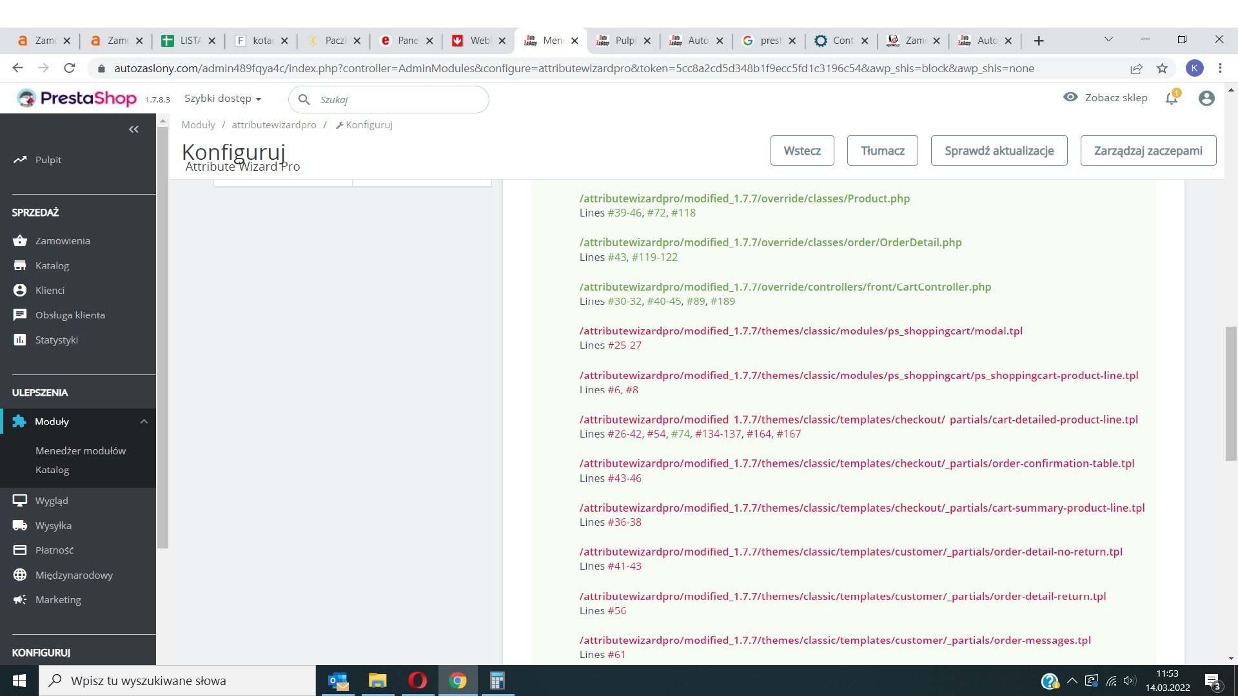The image size is (1238, 696).
Task: Click the Klienci person icon
Action: (20, 290)
